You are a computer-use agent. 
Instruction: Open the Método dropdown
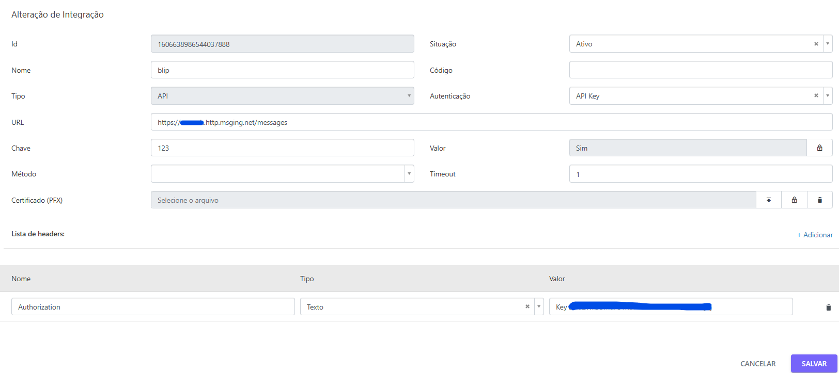tap(283, 174)
